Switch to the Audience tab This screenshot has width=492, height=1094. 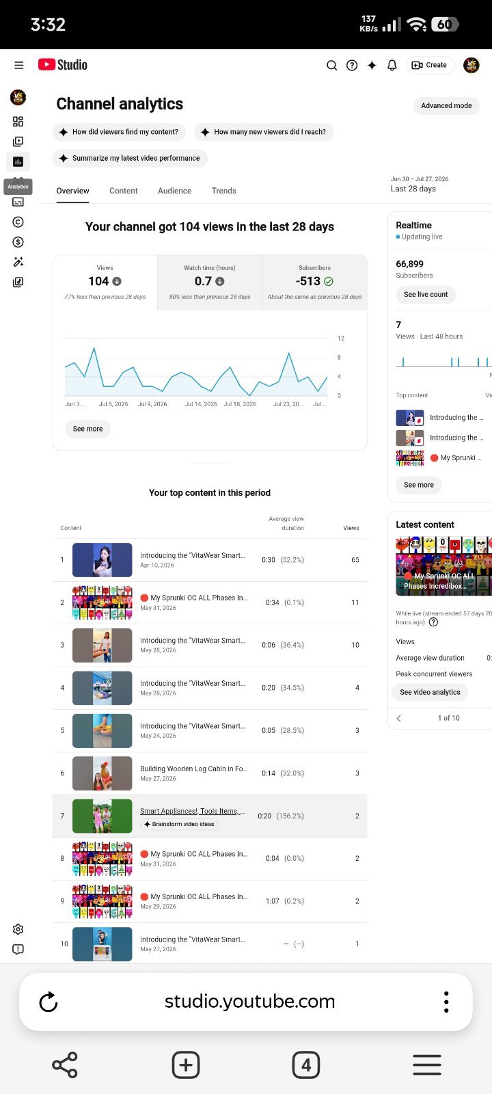tap(174, 191)
